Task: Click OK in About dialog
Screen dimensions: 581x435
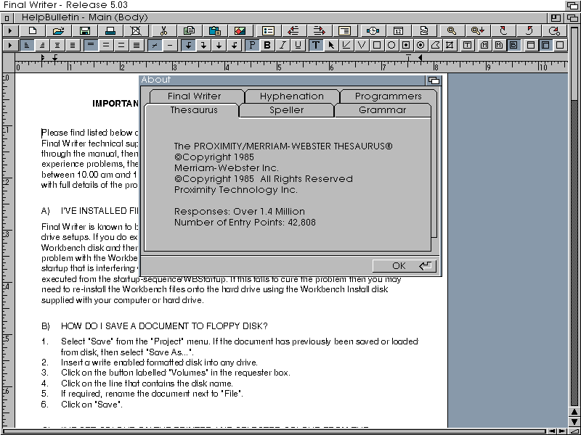Action: [405, 266]
